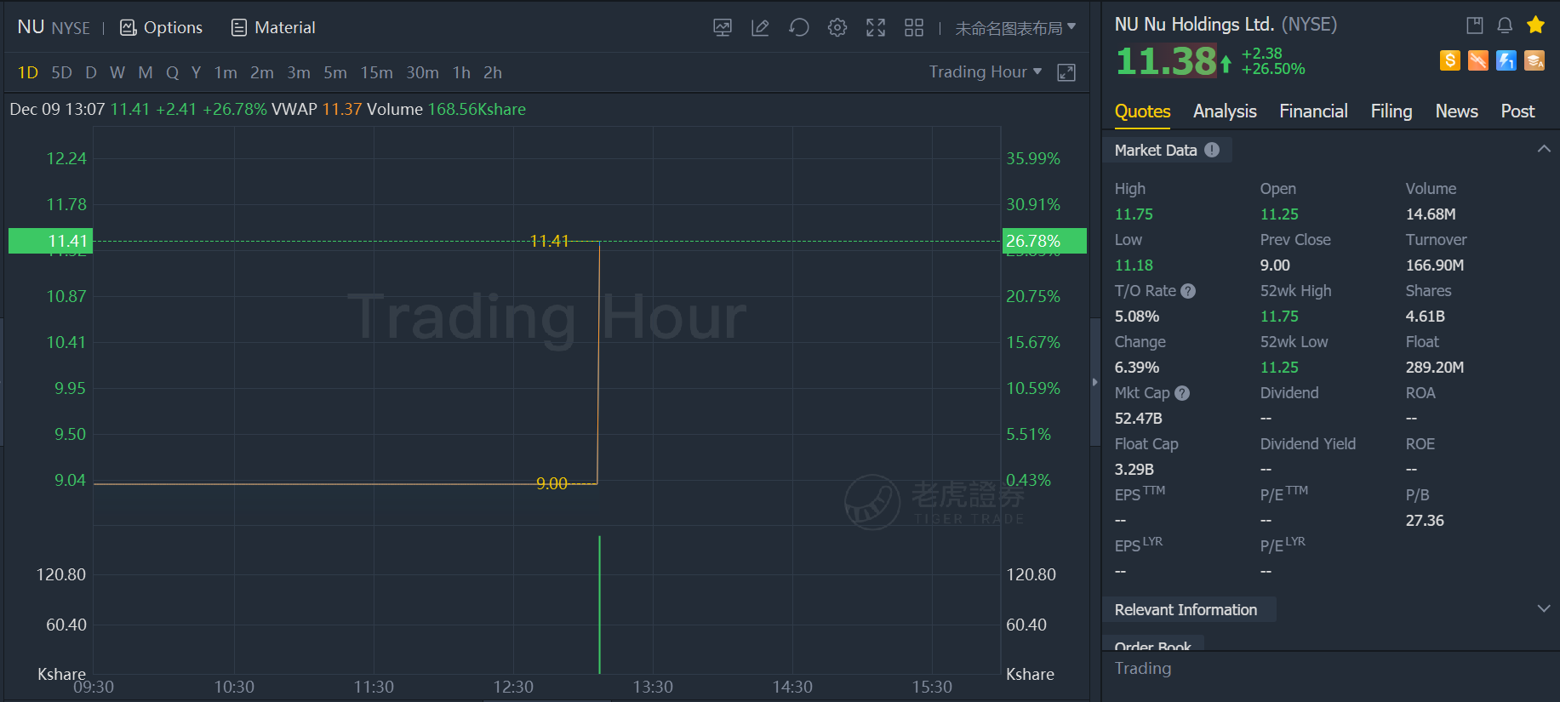
Task: Open the News tab
Action: [x=1456, y=111]
